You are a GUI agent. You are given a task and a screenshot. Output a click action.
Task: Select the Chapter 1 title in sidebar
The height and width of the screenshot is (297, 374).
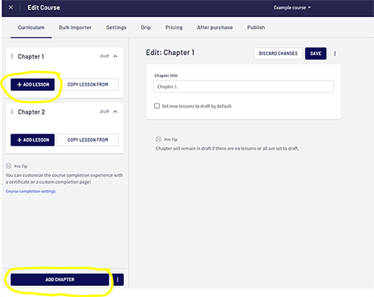point(31,56)
